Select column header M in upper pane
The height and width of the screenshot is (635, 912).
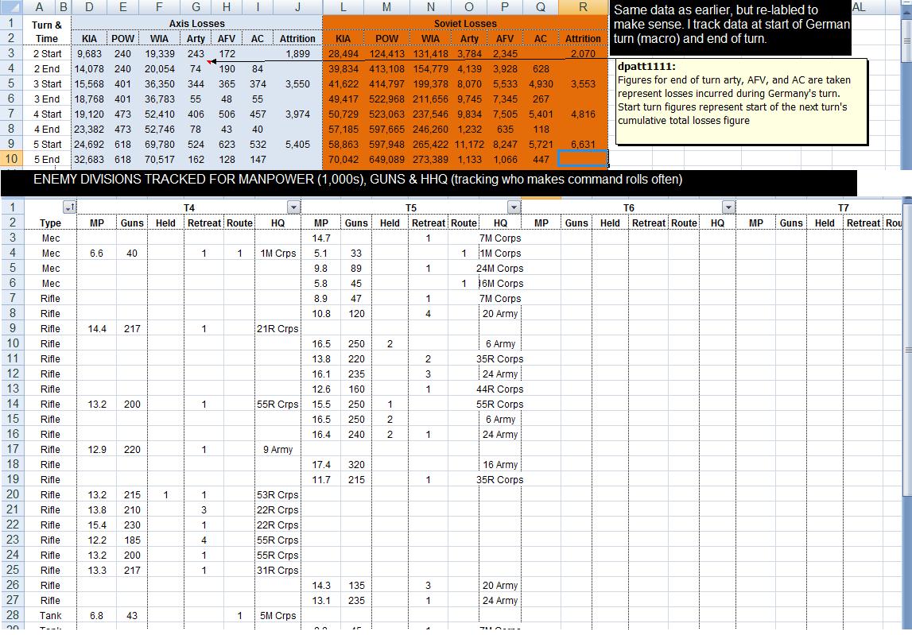(386, 8)
